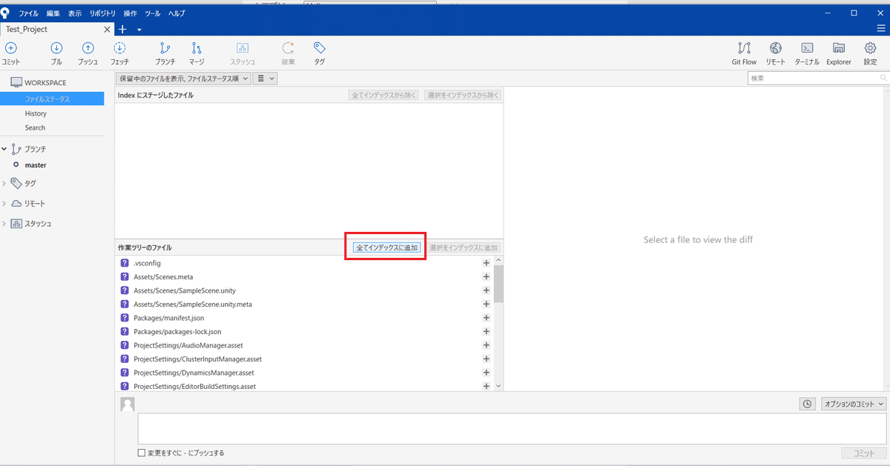Image resolution: width=890 pixels, height=466 pixels.
Task: Expand the スタッシュ section in sidebar
Action: [4, 223]
